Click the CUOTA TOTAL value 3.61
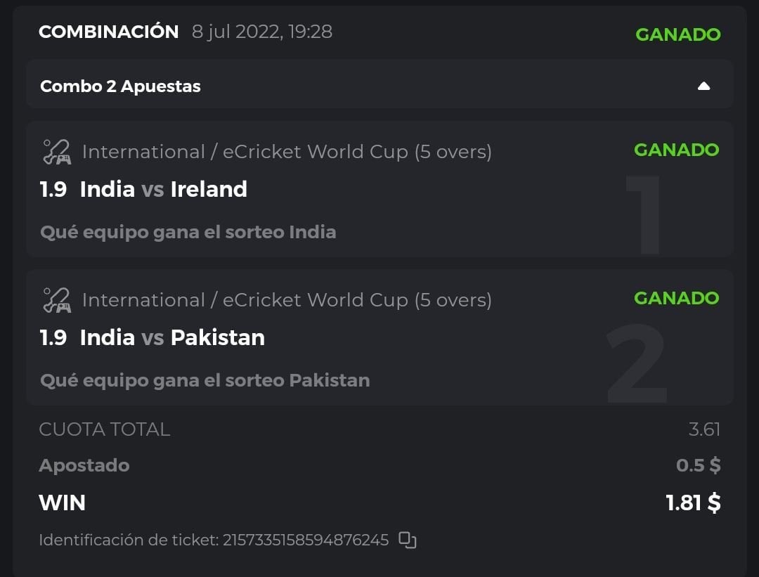Viewport: 759px width, 577px height. click(704, 429)
